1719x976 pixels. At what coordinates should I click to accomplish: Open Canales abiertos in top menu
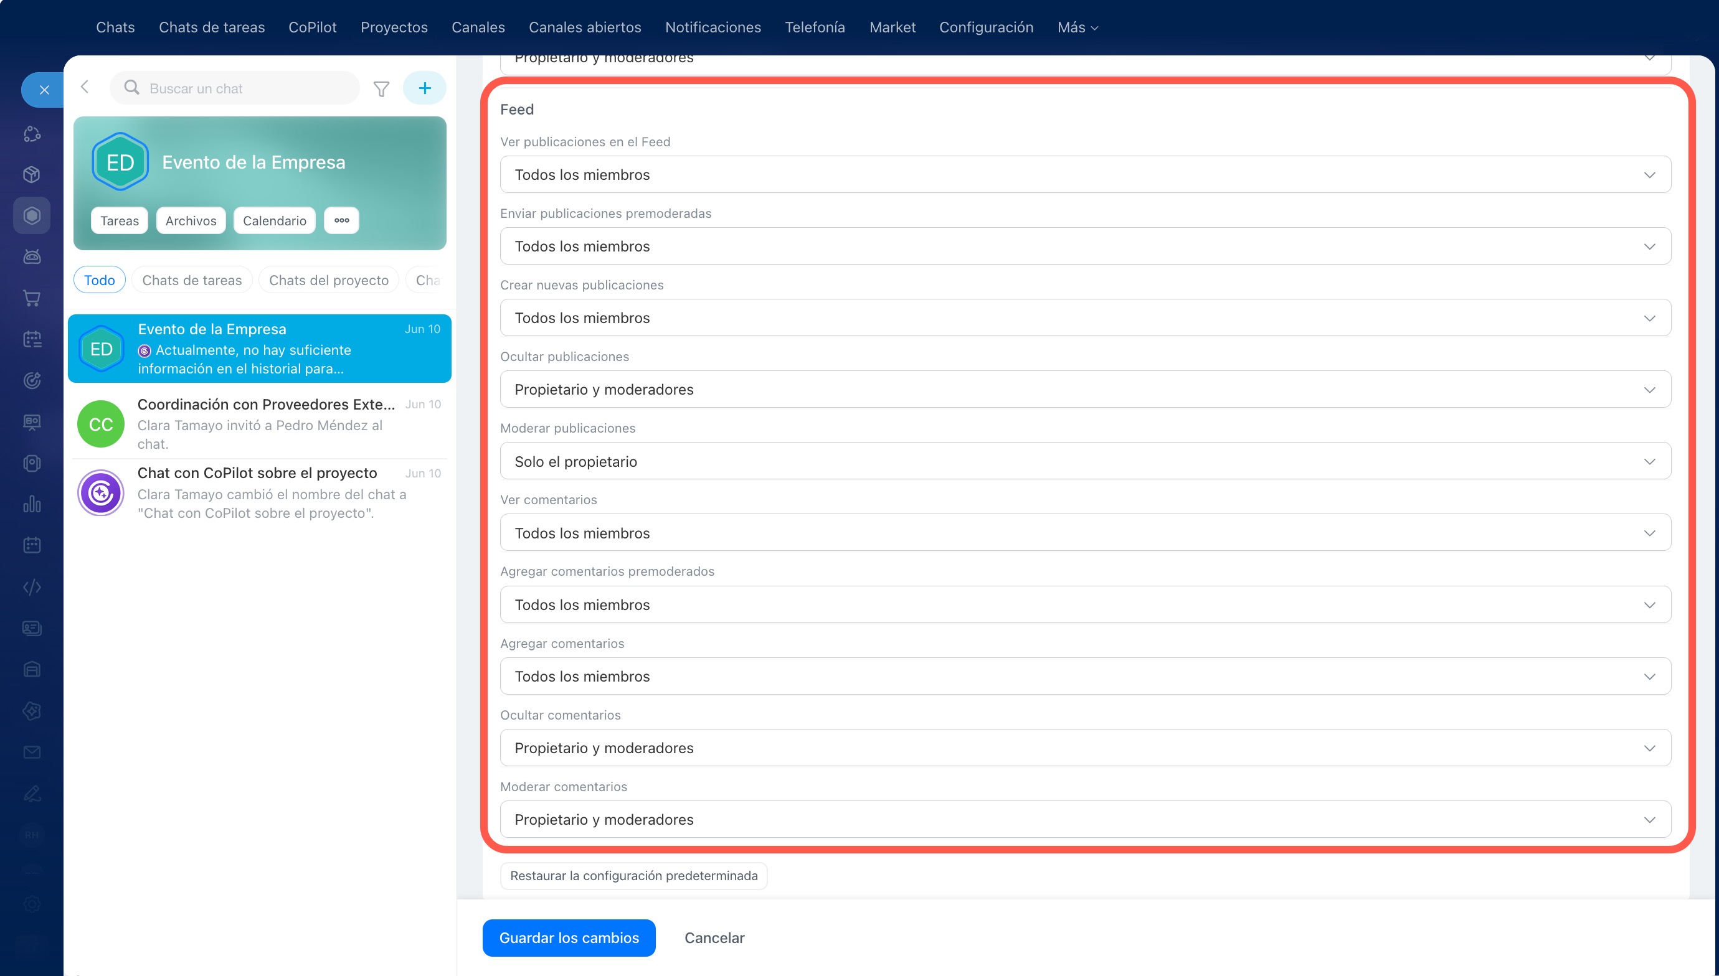pos(585,27)
